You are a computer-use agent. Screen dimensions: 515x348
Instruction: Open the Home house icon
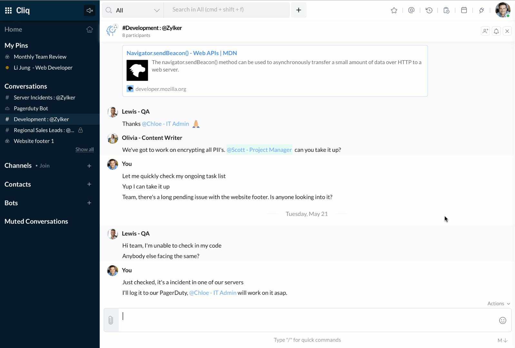pyautogui.click(x=90, y=29)
